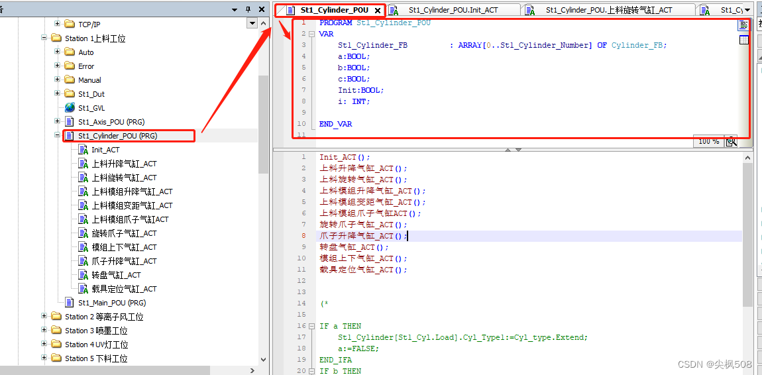This screenshot has width=762, height=375.
Task: Click the END_VAR declaration line
Action: point(335,124)
